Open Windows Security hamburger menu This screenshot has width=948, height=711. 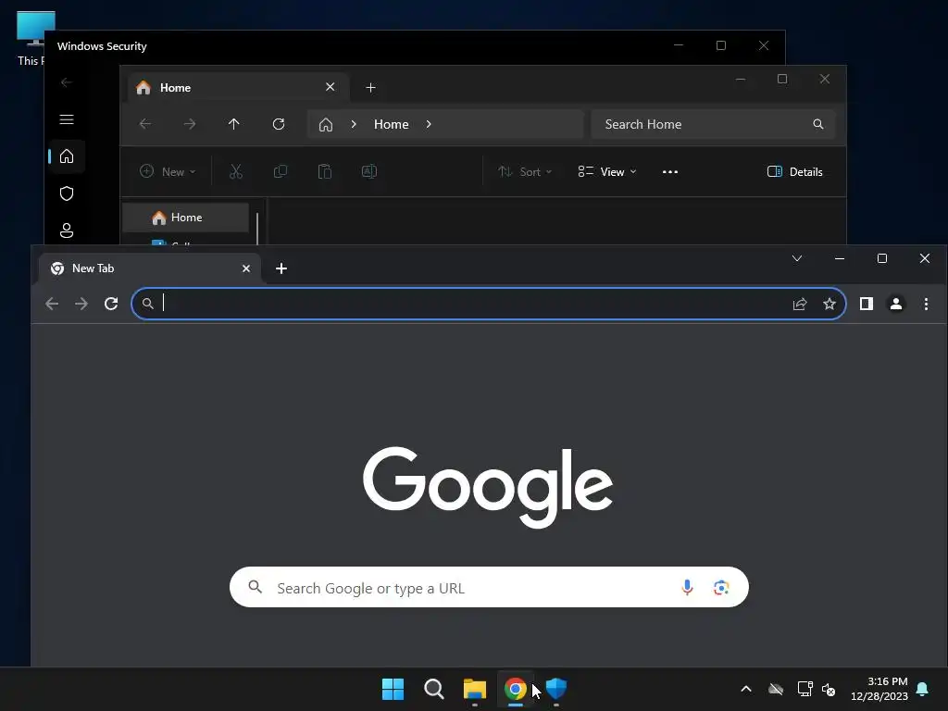tap(67, 119)
